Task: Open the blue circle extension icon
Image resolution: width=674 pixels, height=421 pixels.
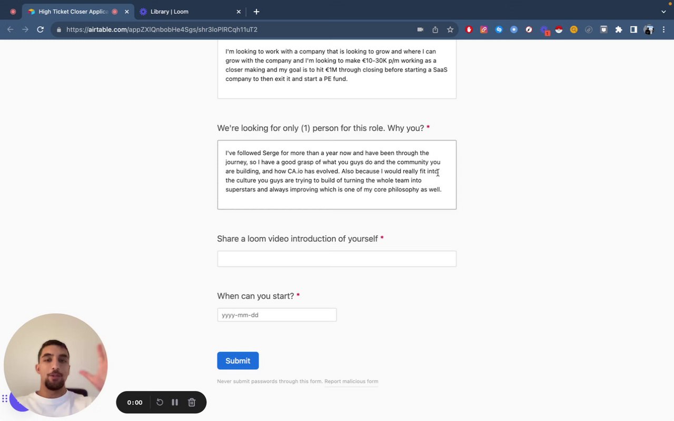Action: click(x=514, y=29)
